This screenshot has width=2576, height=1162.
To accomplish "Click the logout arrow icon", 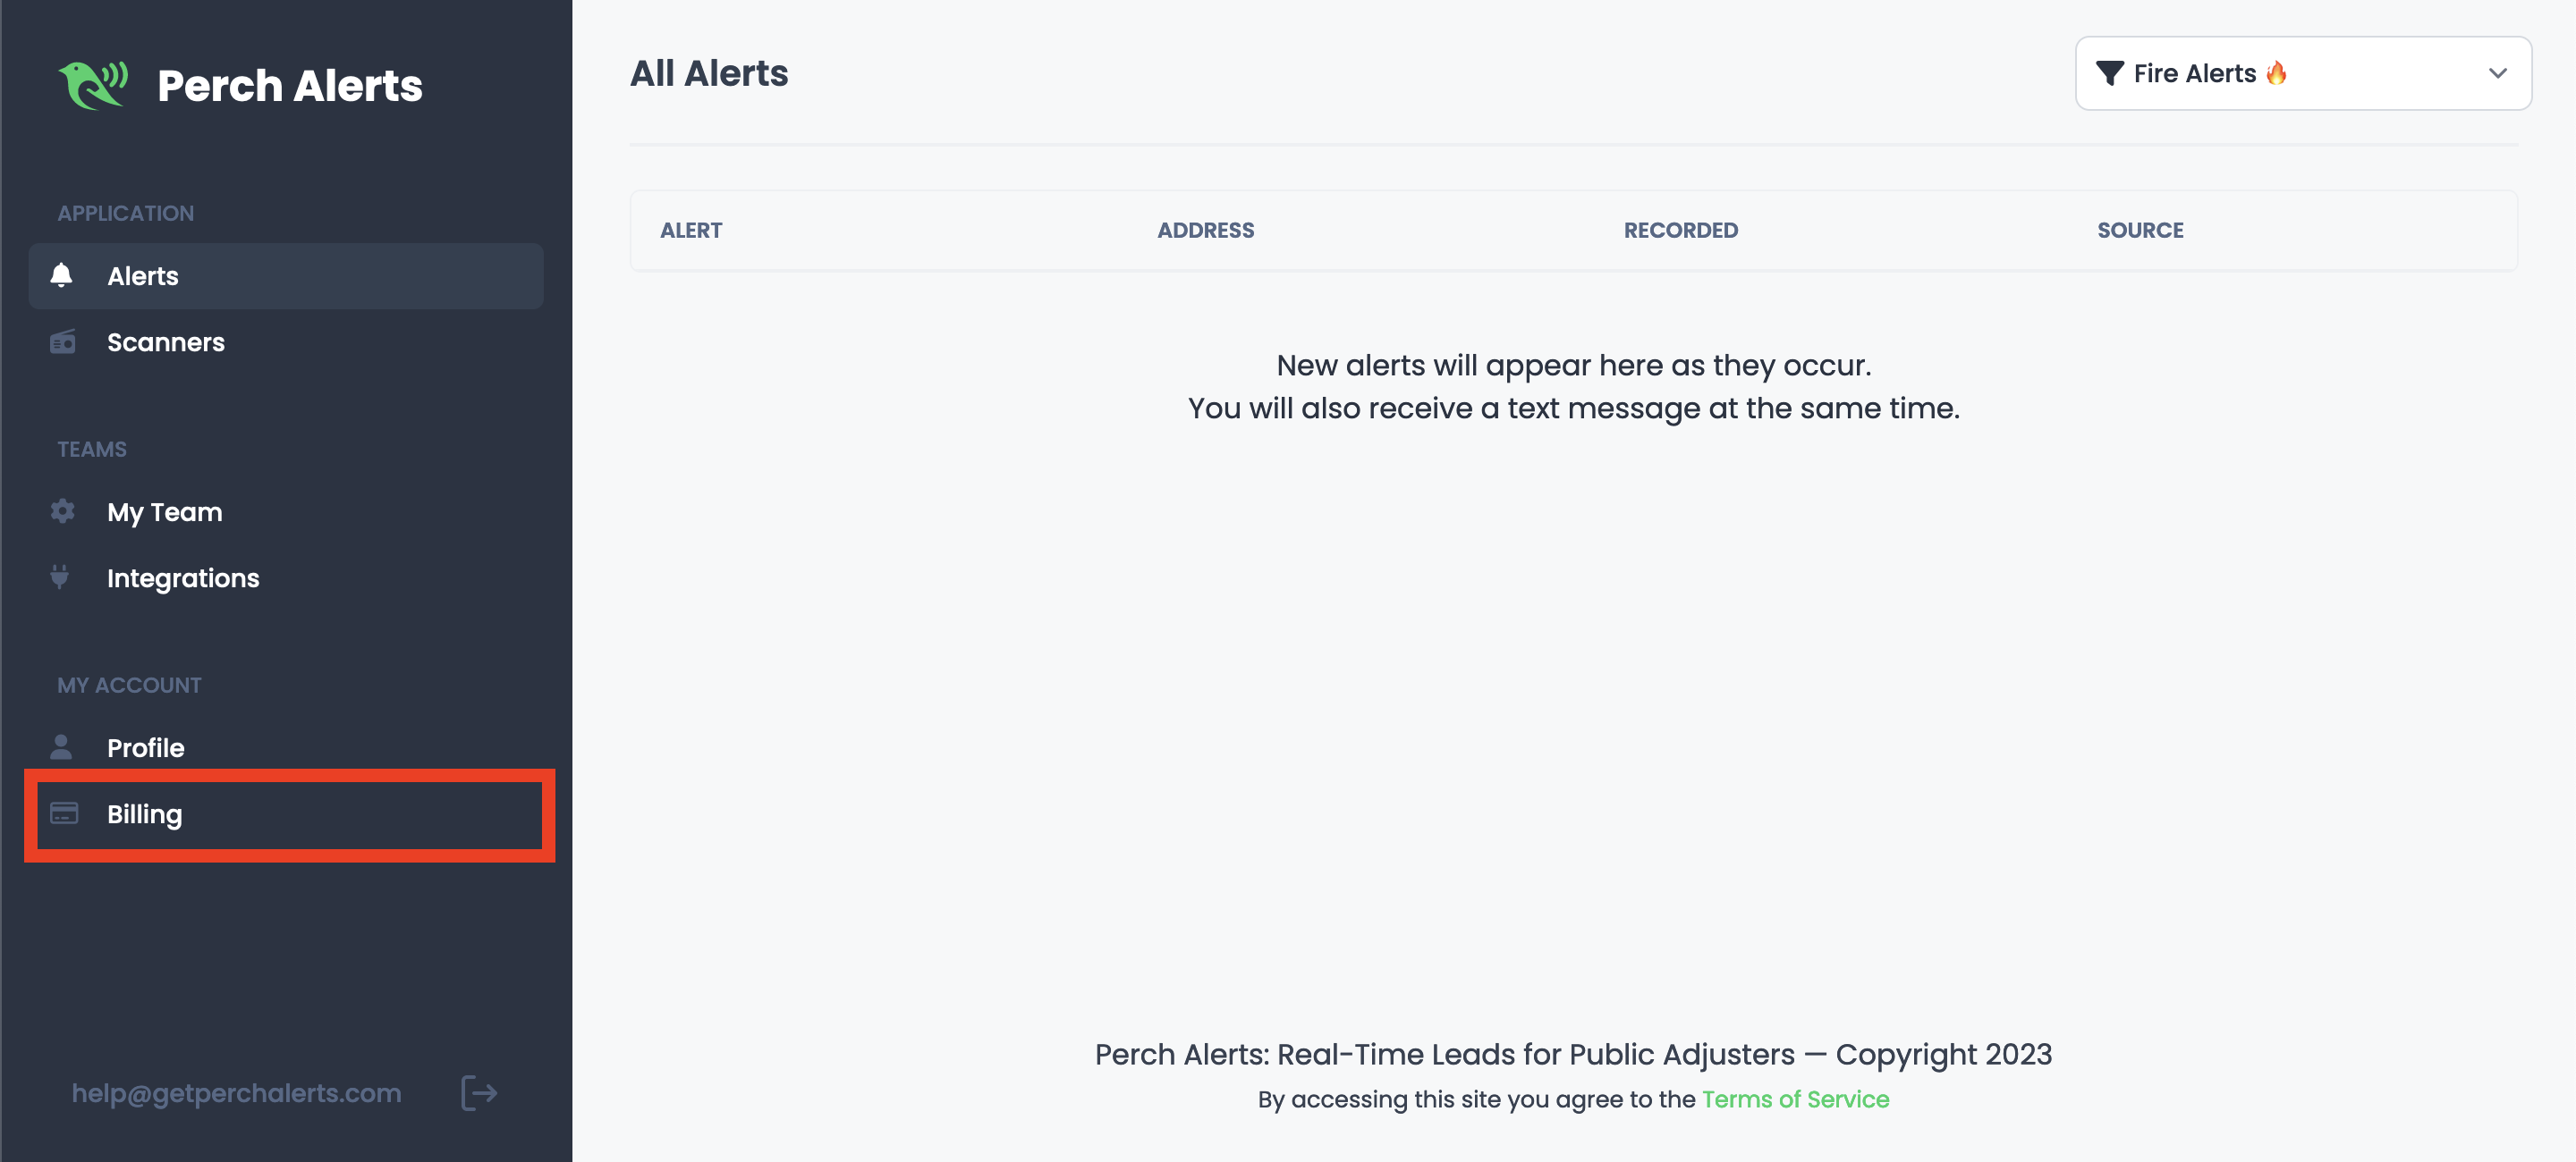I will coord(479,1093).
